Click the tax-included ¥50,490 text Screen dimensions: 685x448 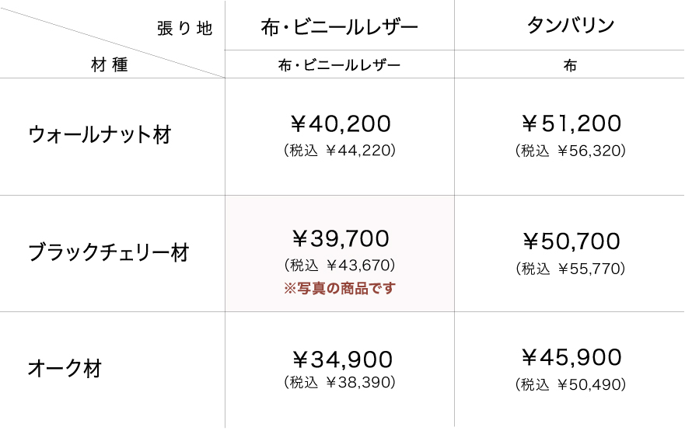pos(571,384)
